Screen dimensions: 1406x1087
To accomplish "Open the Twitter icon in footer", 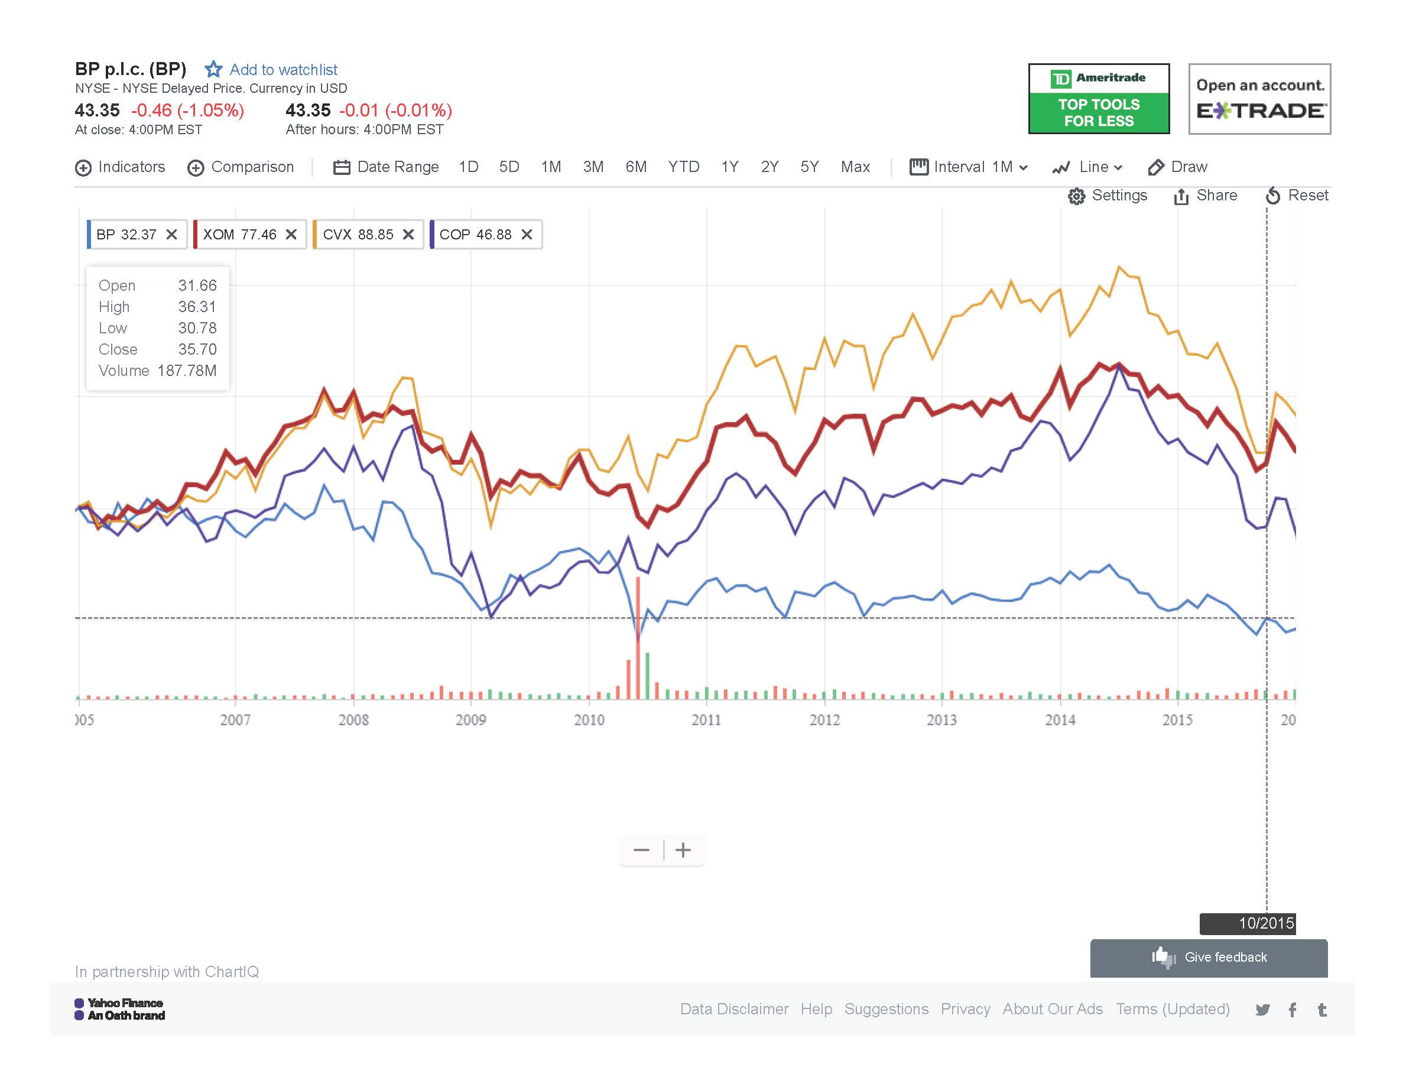I will point(1262,1010).
